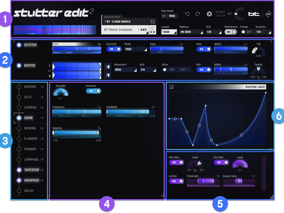The image size is (284, 213).
Task: Open the Comb Dry/Wet curve assign icon
Action: coord(60,99)
